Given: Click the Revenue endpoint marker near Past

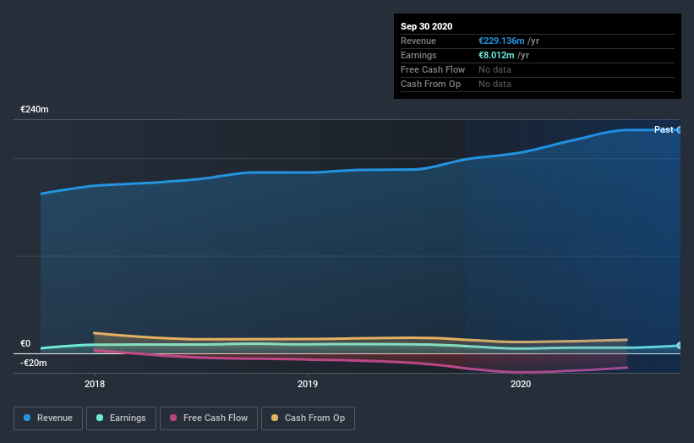Looking at the screenshot, I should [x=679, y=129].
